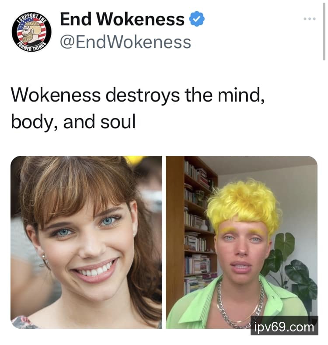Click the 'FORMER THINGS' text on avatar
This screenshot has height=345, width=328.
pos(32,46)
